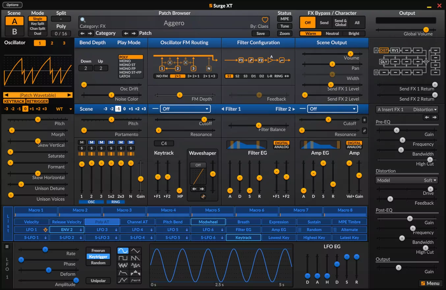Go to next patch category arrow
Screen dimensions: 446x290
90,33
